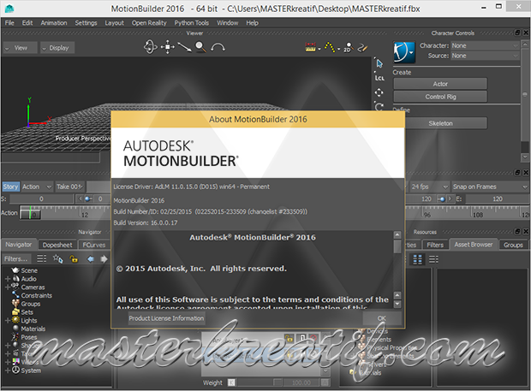Open the Character dropdown

(x=485, y=45)
